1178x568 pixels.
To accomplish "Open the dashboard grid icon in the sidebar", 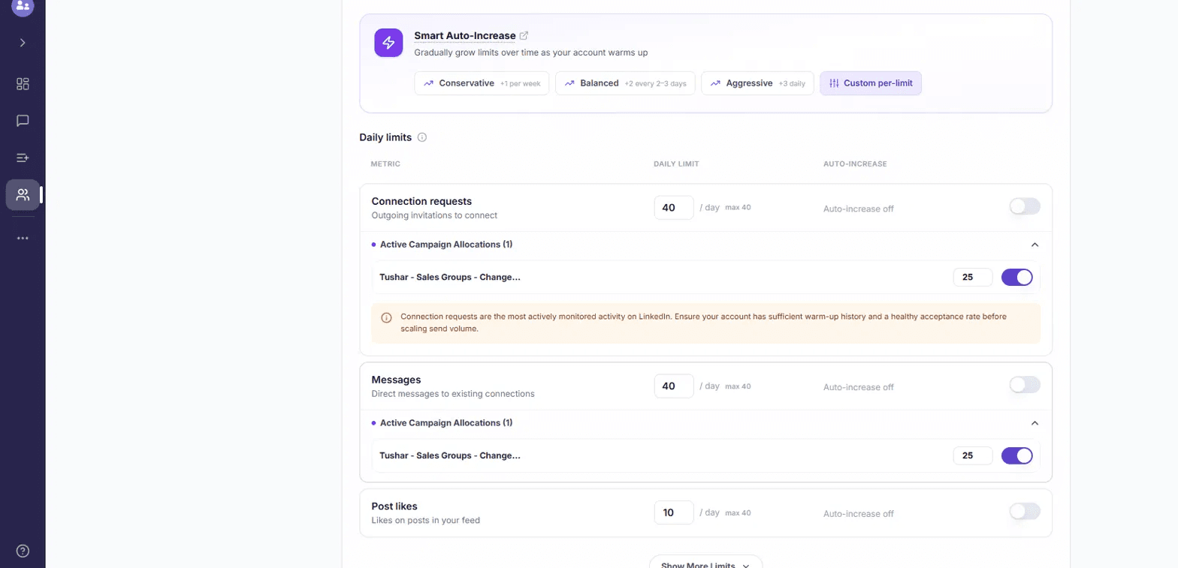I will click(23, 84).
